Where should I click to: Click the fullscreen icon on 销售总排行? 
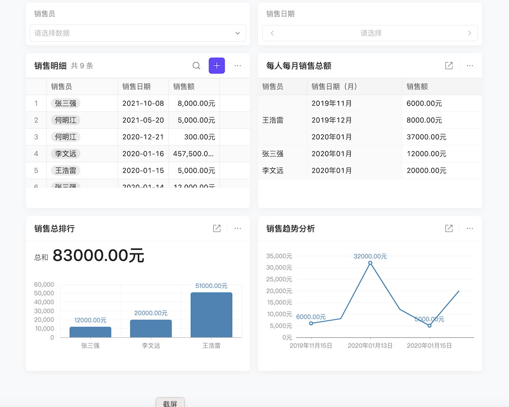[216, 228]
